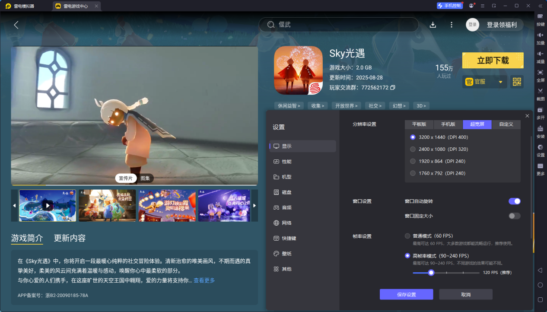This screenshot has width=547, height=312.
Task: Switch to the 更新内容 tab
Action: coord(70,238)
